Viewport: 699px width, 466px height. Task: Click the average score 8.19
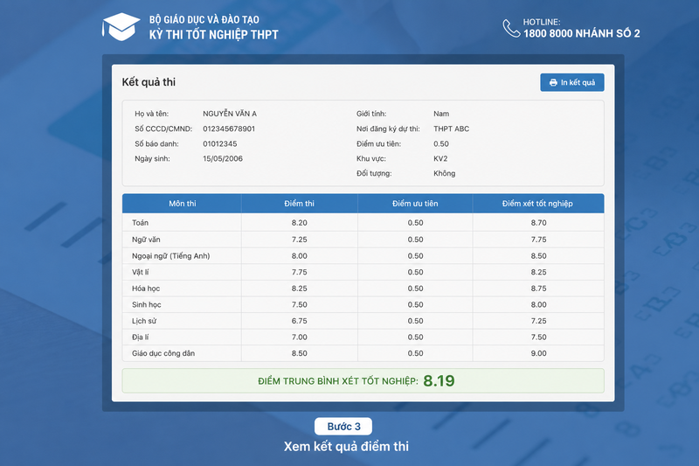point(439,381)
